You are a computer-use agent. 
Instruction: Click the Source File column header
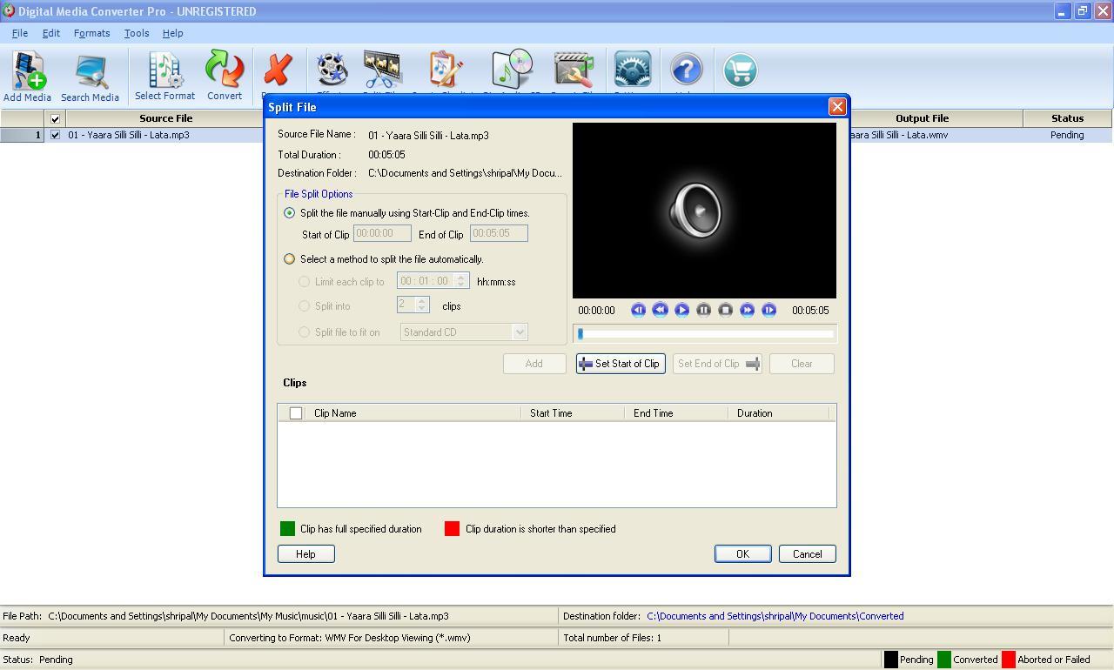[165, 118]
